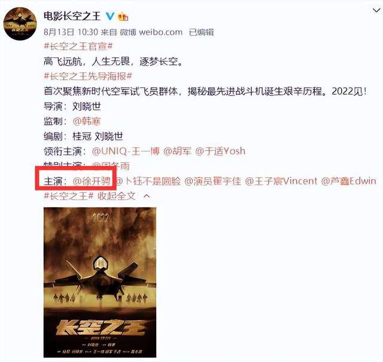Image resolution: width=383 pixels, height=362 pixels.
Task: Open the @芦鑫Edwin mention
Action: pos(348,181)
